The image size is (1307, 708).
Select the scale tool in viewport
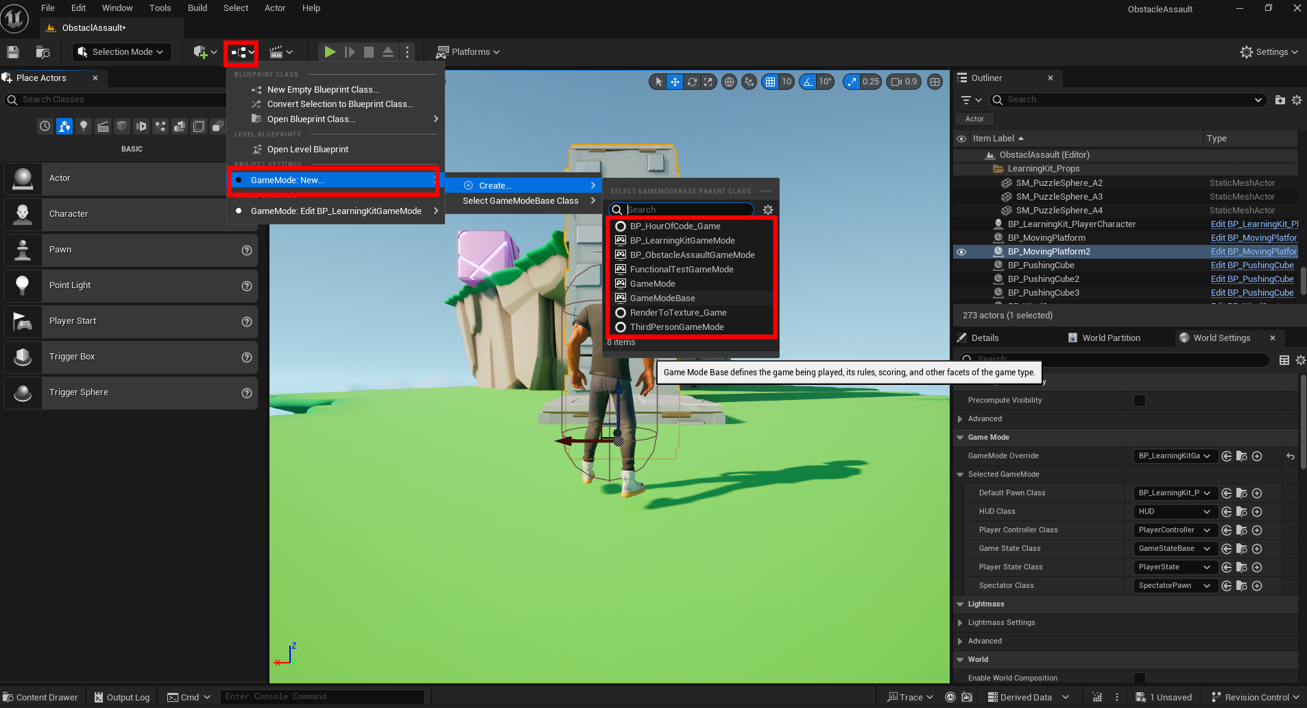click(x=708, y=82)
